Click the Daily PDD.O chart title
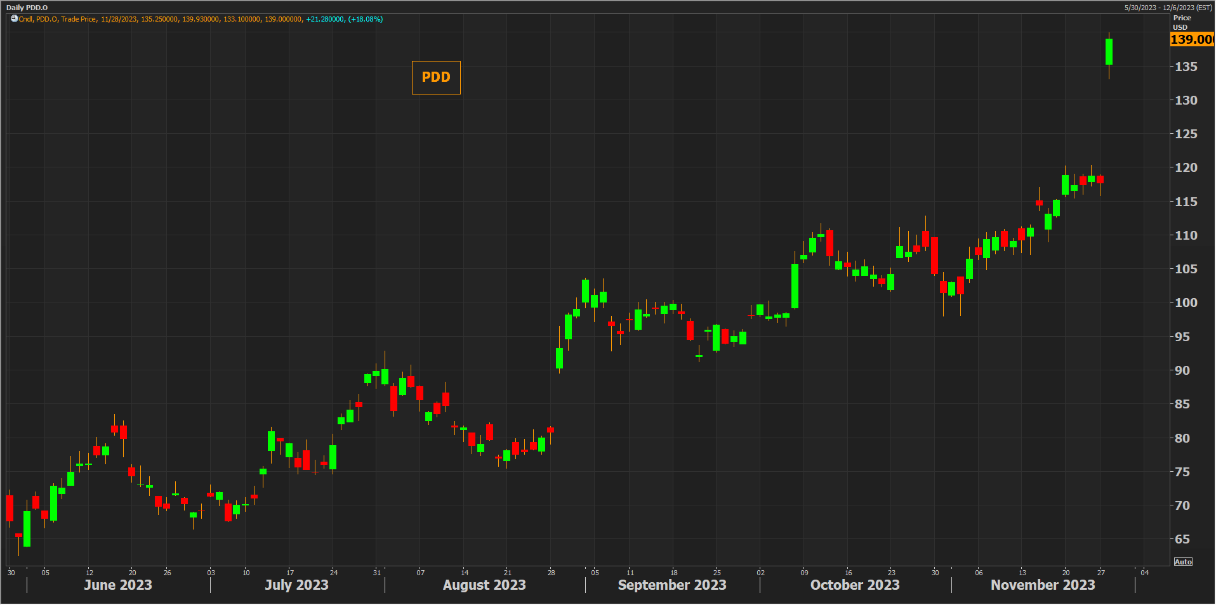This screenshot has height=605, width=1216. [x=27, y=8]
